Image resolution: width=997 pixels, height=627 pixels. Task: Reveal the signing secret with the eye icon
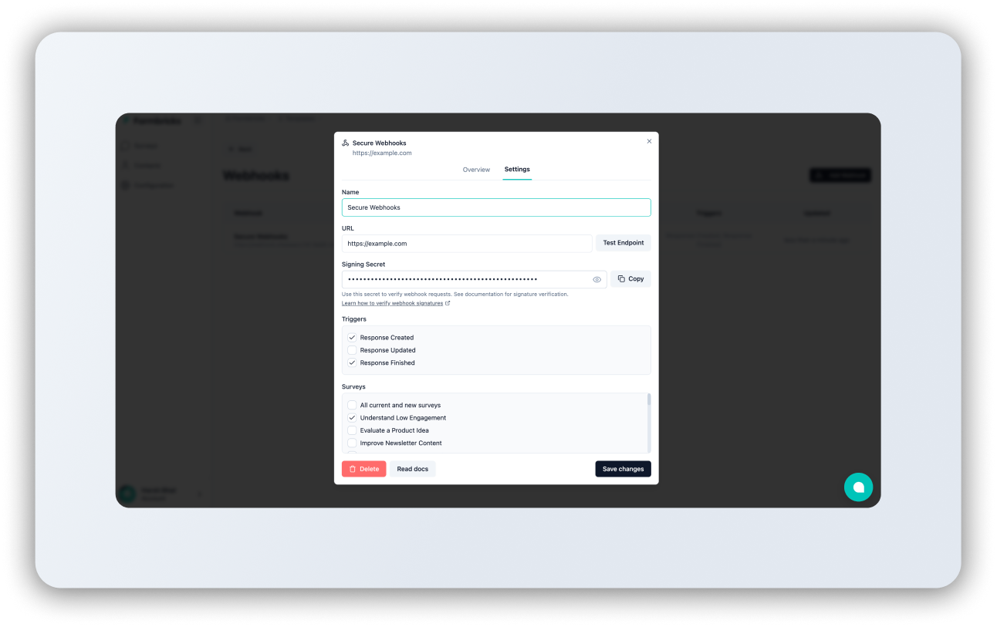pyautogui.click(x=597, y=279)
